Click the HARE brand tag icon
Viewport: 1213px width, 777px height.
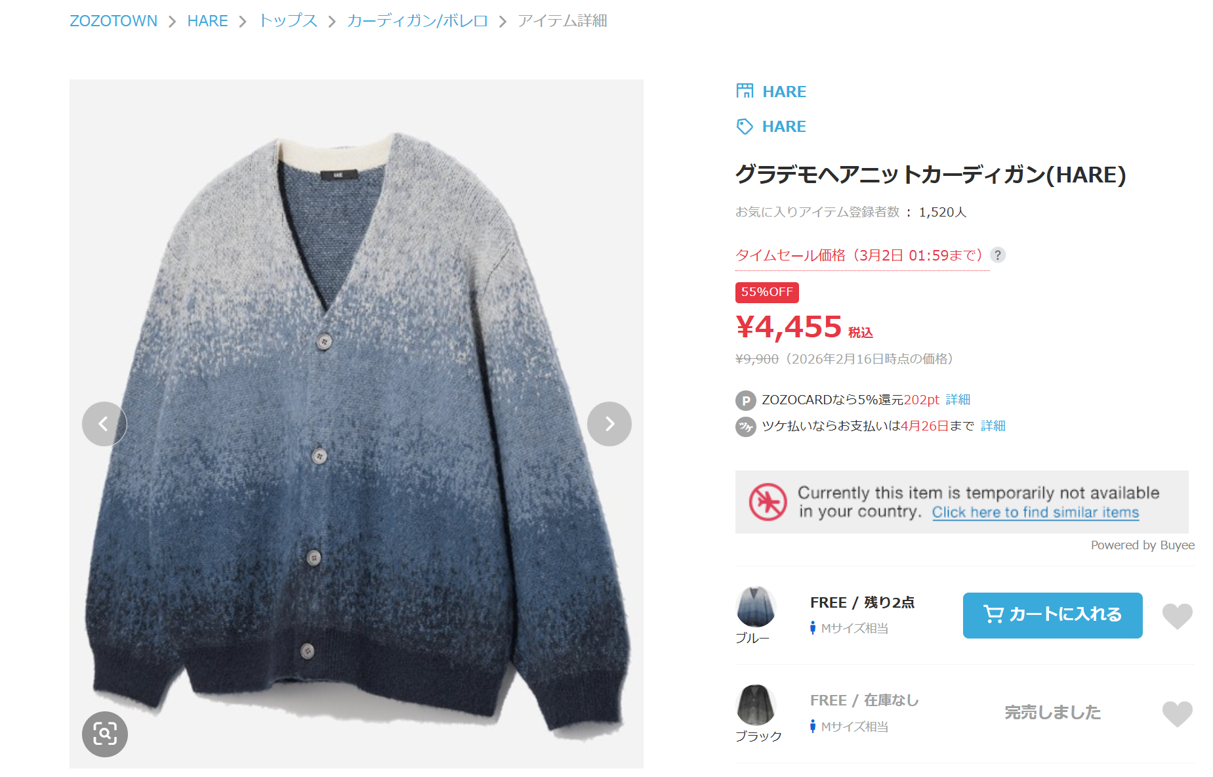click(745, 126)
